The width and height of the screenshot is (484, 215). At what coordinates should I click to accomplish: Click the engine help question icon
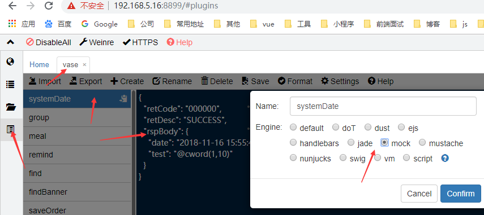coord(445,158)
